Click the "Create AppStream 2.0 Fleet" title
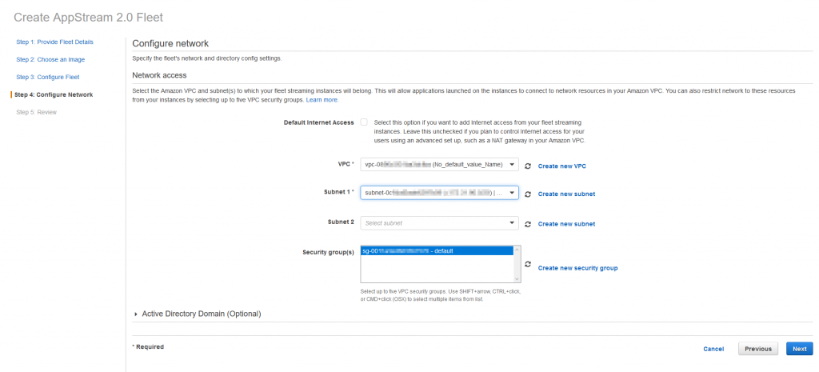Viewport: 819px width, 372px height. coord(88,18)
